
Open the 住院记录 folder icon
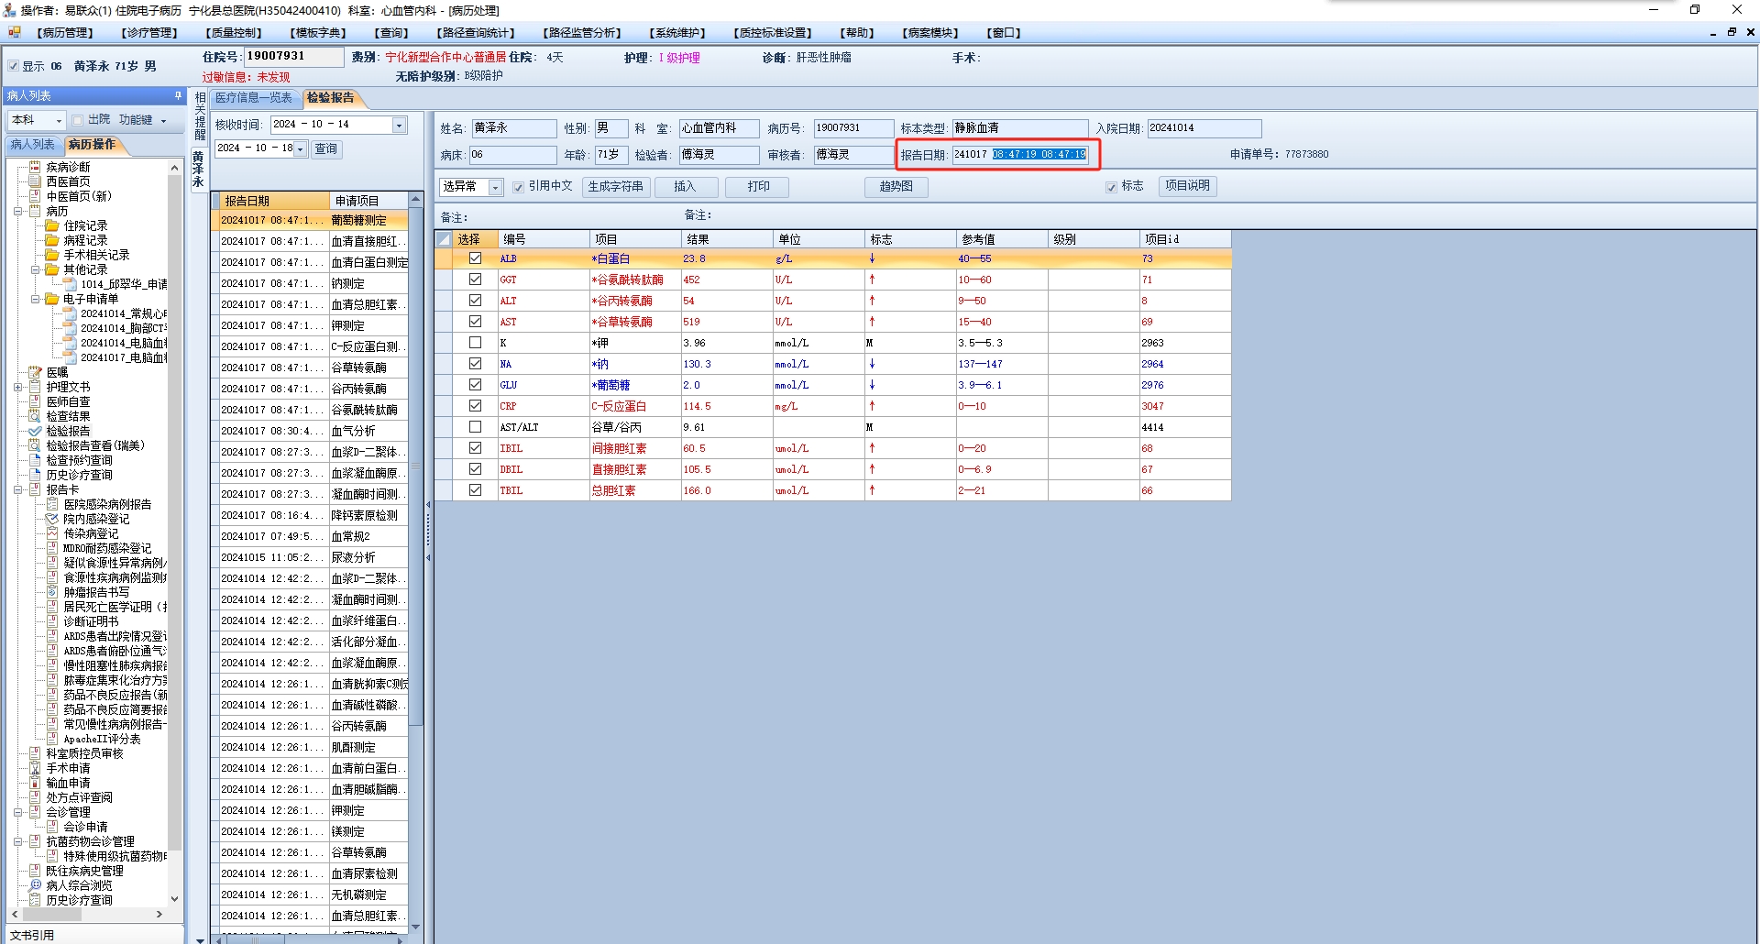click(x=52, y=225)
